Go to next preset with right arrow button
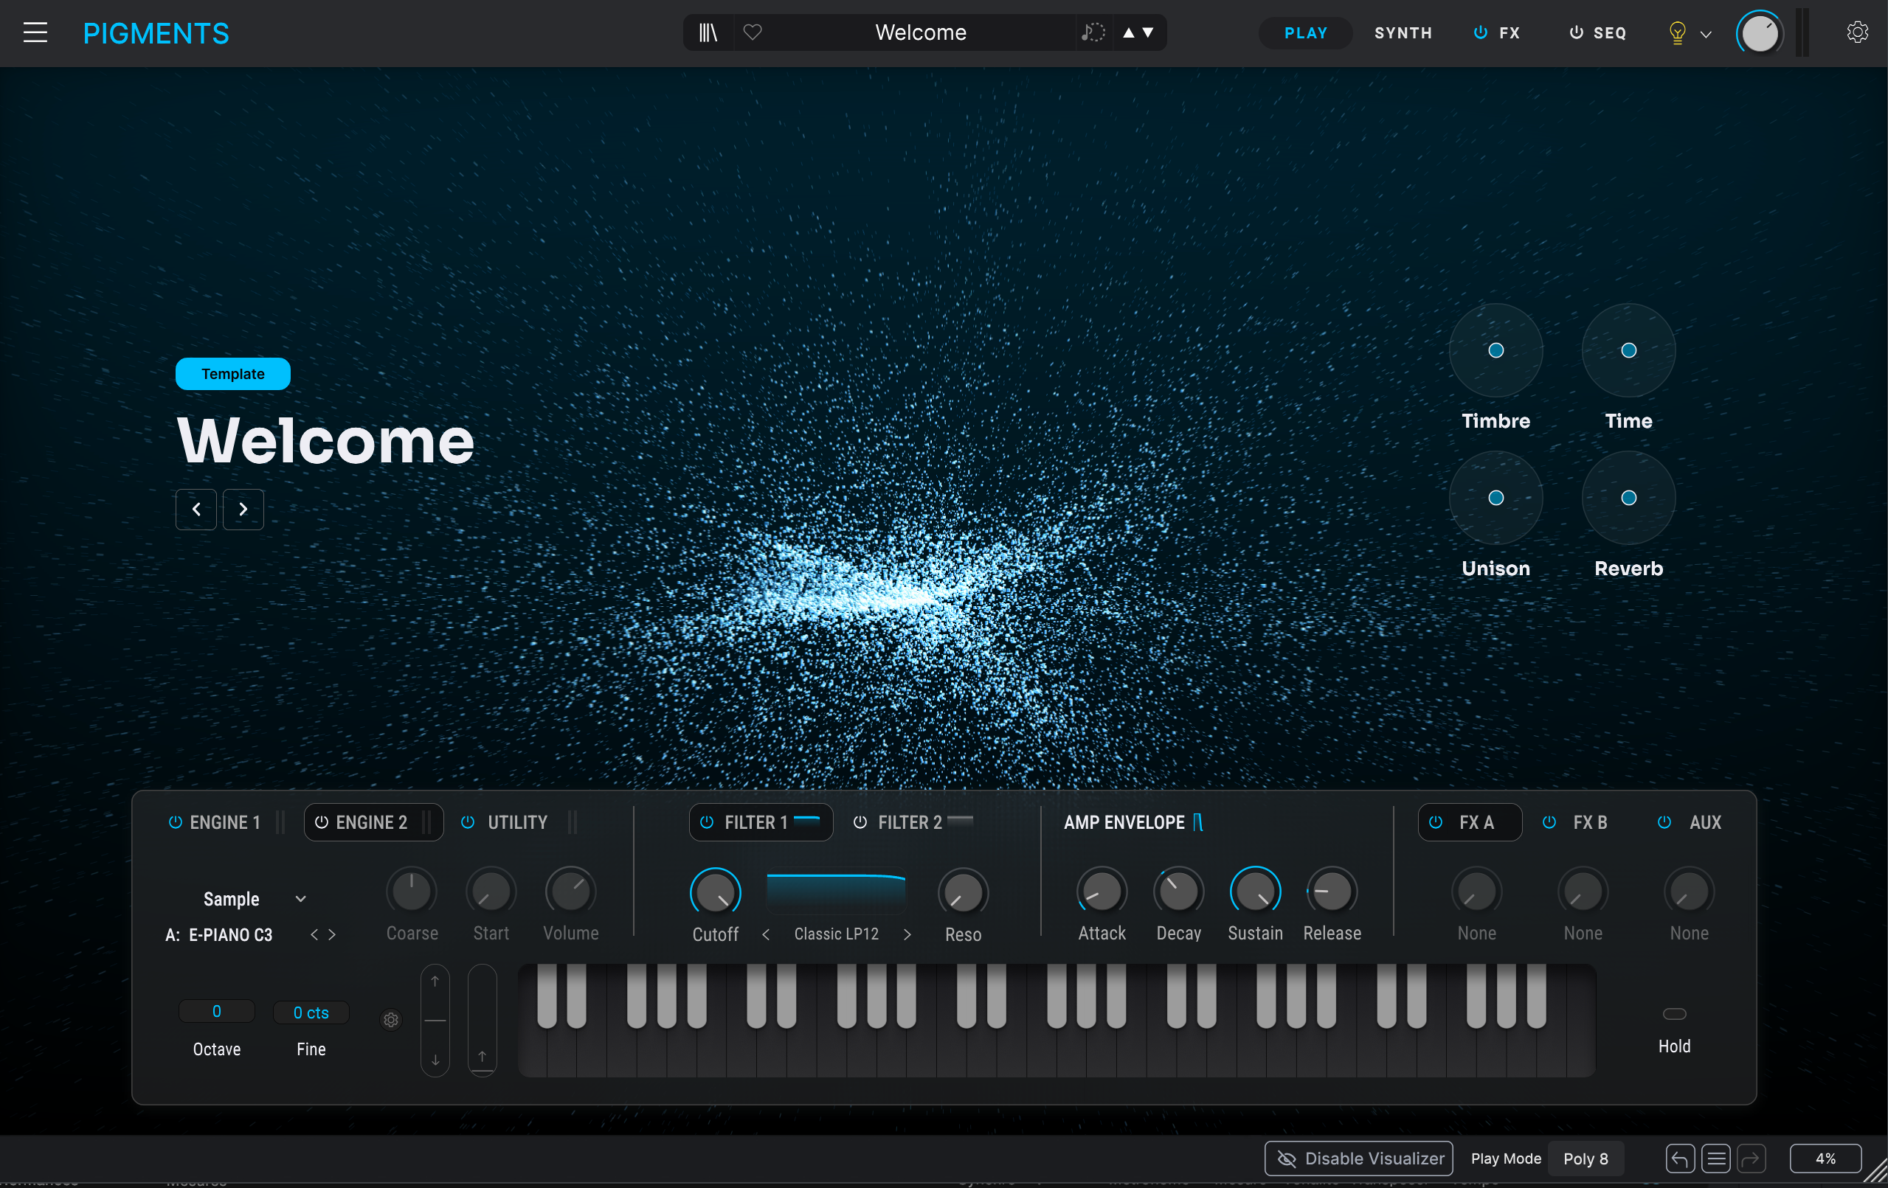 pos(243,510)
